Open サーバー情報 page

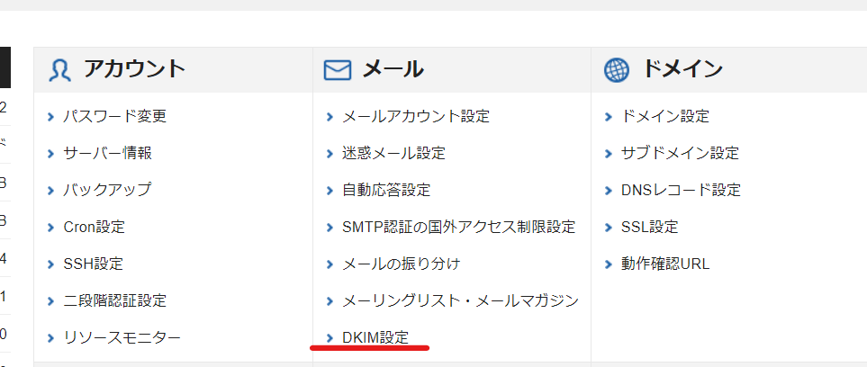(107, 153)
